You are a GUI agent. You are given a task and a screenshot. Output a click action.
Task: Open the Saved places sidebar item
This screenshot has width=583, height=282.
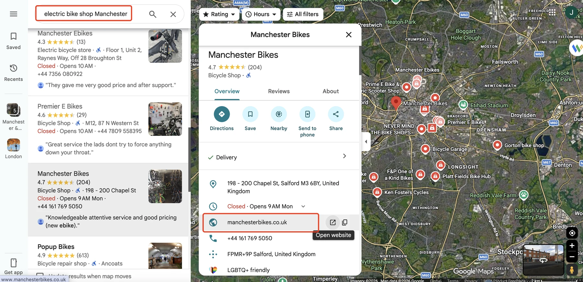tap(14, 41)
